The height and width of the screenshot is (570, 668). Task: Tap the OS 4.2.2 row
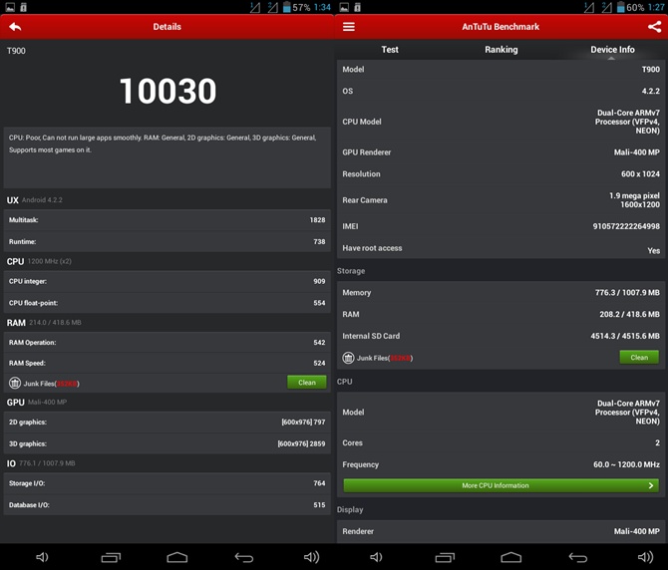(x=501, y=91)
